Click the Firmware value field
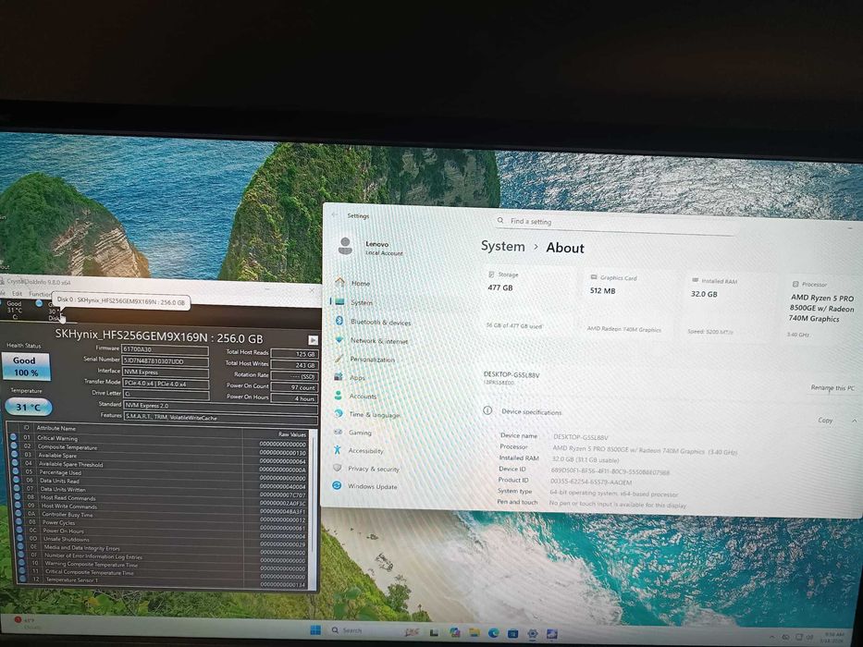Screen dimensions: 863x647 point(166,349)
